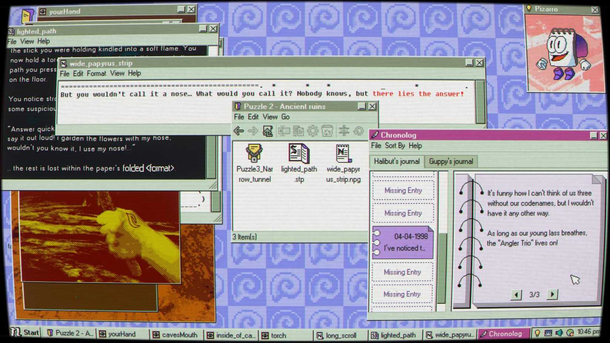Click the 10:46 pm taskbar clock
Image resolution: width=610 pixels, height=343 pixels.
(x=588, y=332)
